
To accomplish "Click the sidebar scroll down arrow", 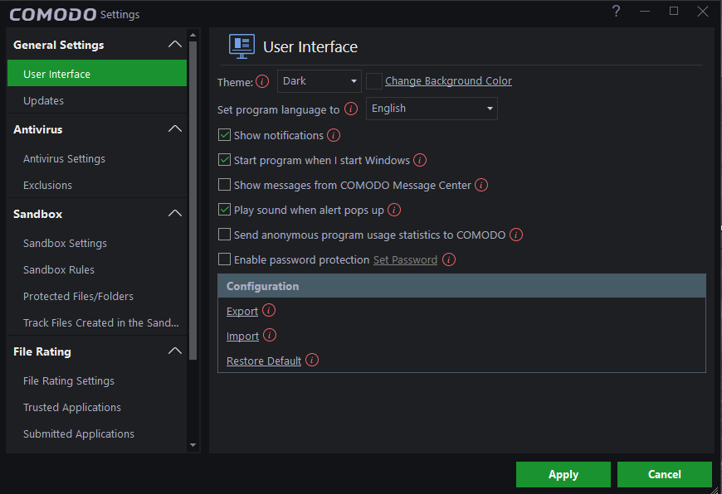I will point(193,445).
